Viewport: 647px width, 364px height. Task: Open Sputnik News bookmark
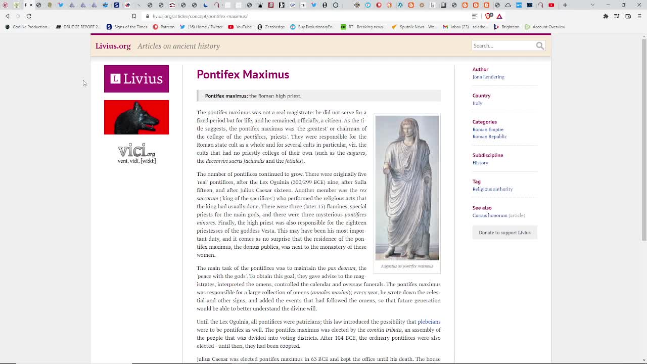point(414,27)
